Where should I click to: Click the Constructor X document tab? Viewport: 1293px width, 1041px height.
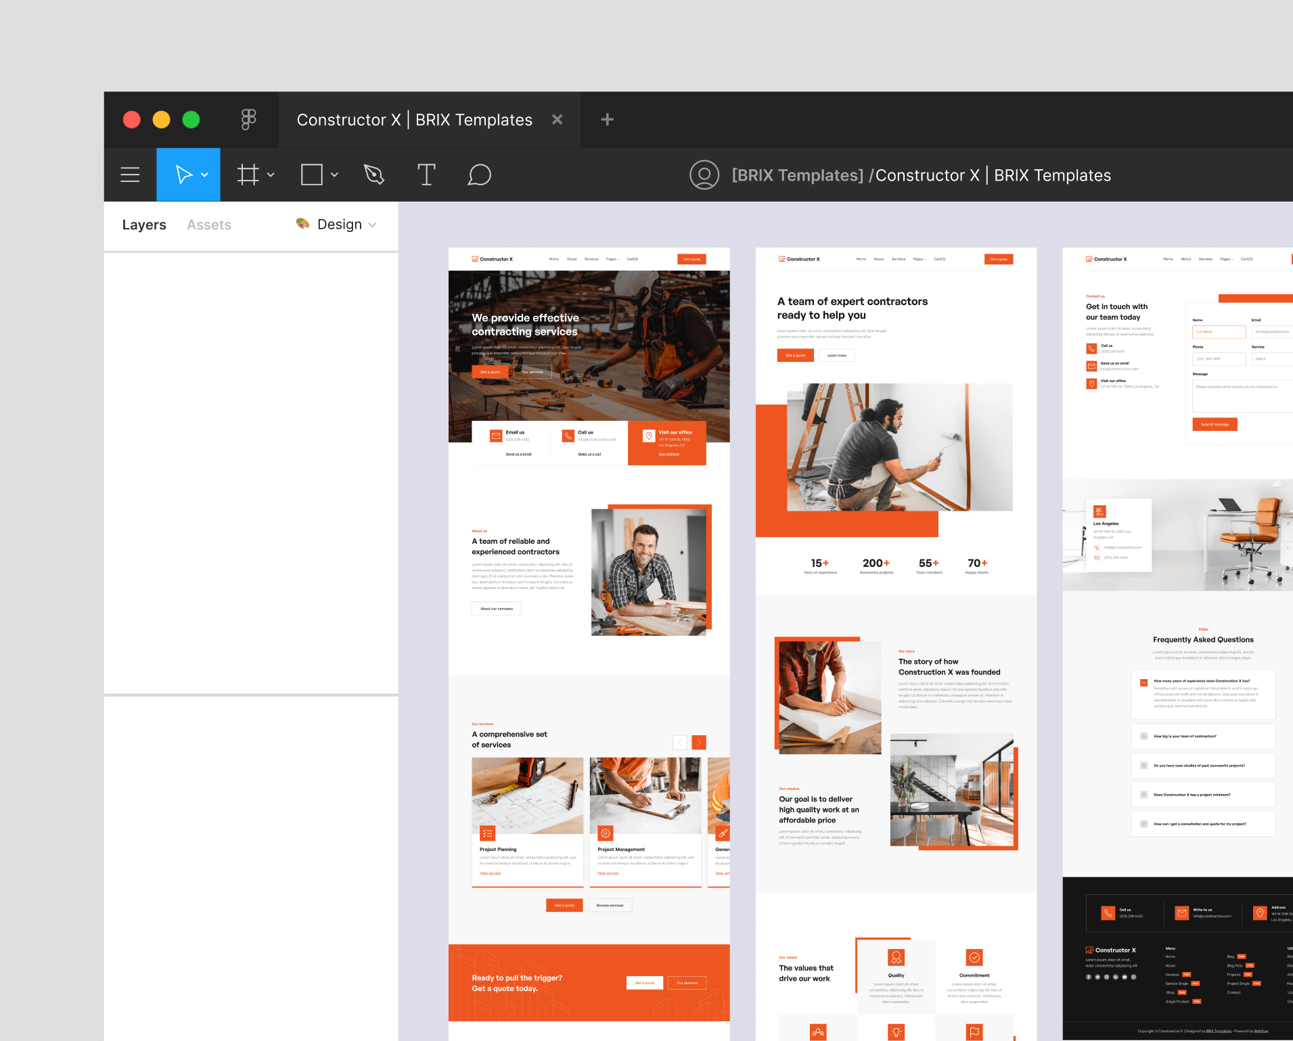pos(414,119)
